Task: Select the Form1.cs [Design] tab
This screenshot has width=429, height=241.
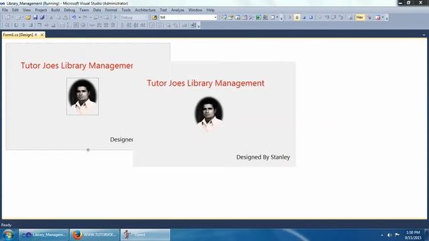Action: coord(18,35)
